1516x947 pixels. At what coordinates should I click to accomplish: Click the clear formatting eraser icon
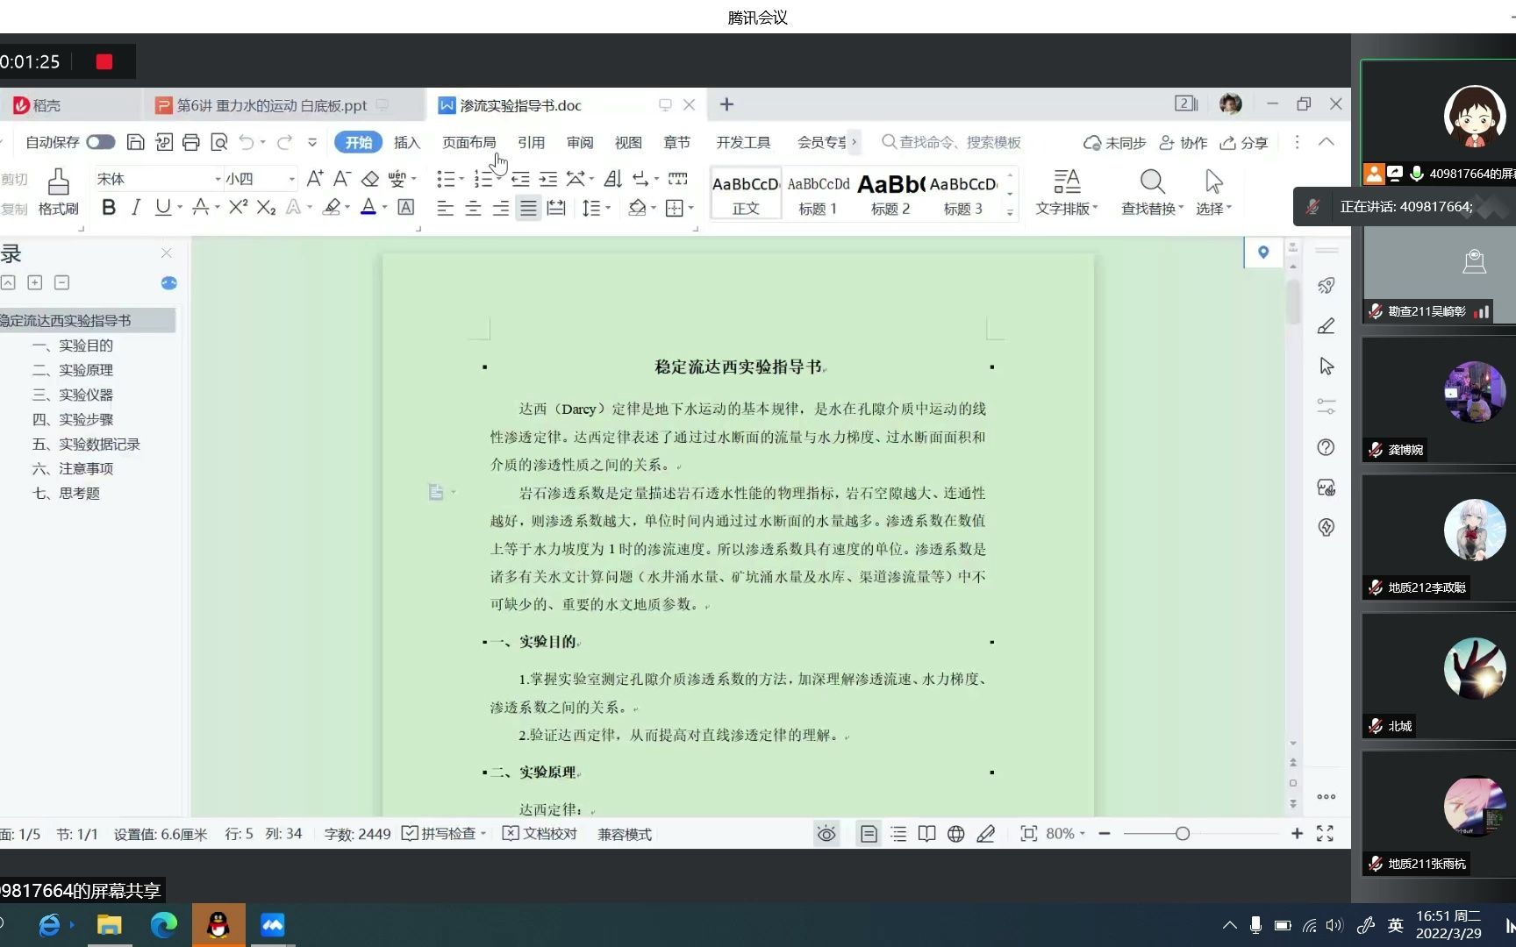(x=370, y=179)
